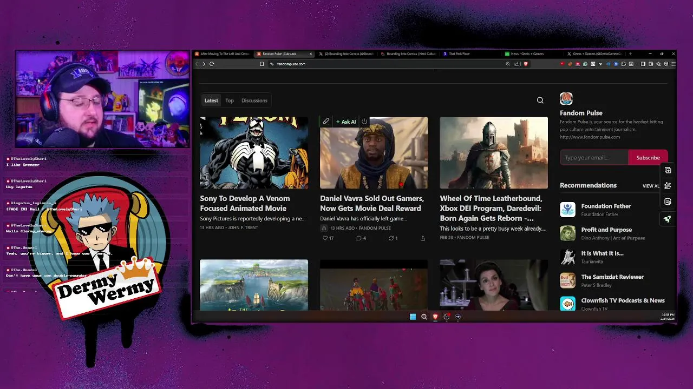This screenshot has width=693, height=389.
Task: Click the dark-haired woman article thumbnail
Action: click(x=494, y=285)
